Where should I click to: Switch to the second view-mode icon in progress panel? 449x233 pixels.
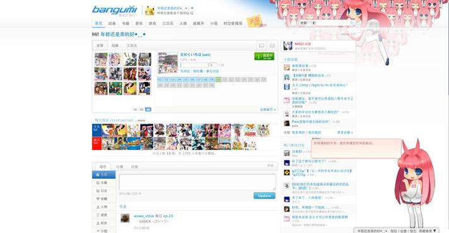pyautogui.click(x=272, y=45)
